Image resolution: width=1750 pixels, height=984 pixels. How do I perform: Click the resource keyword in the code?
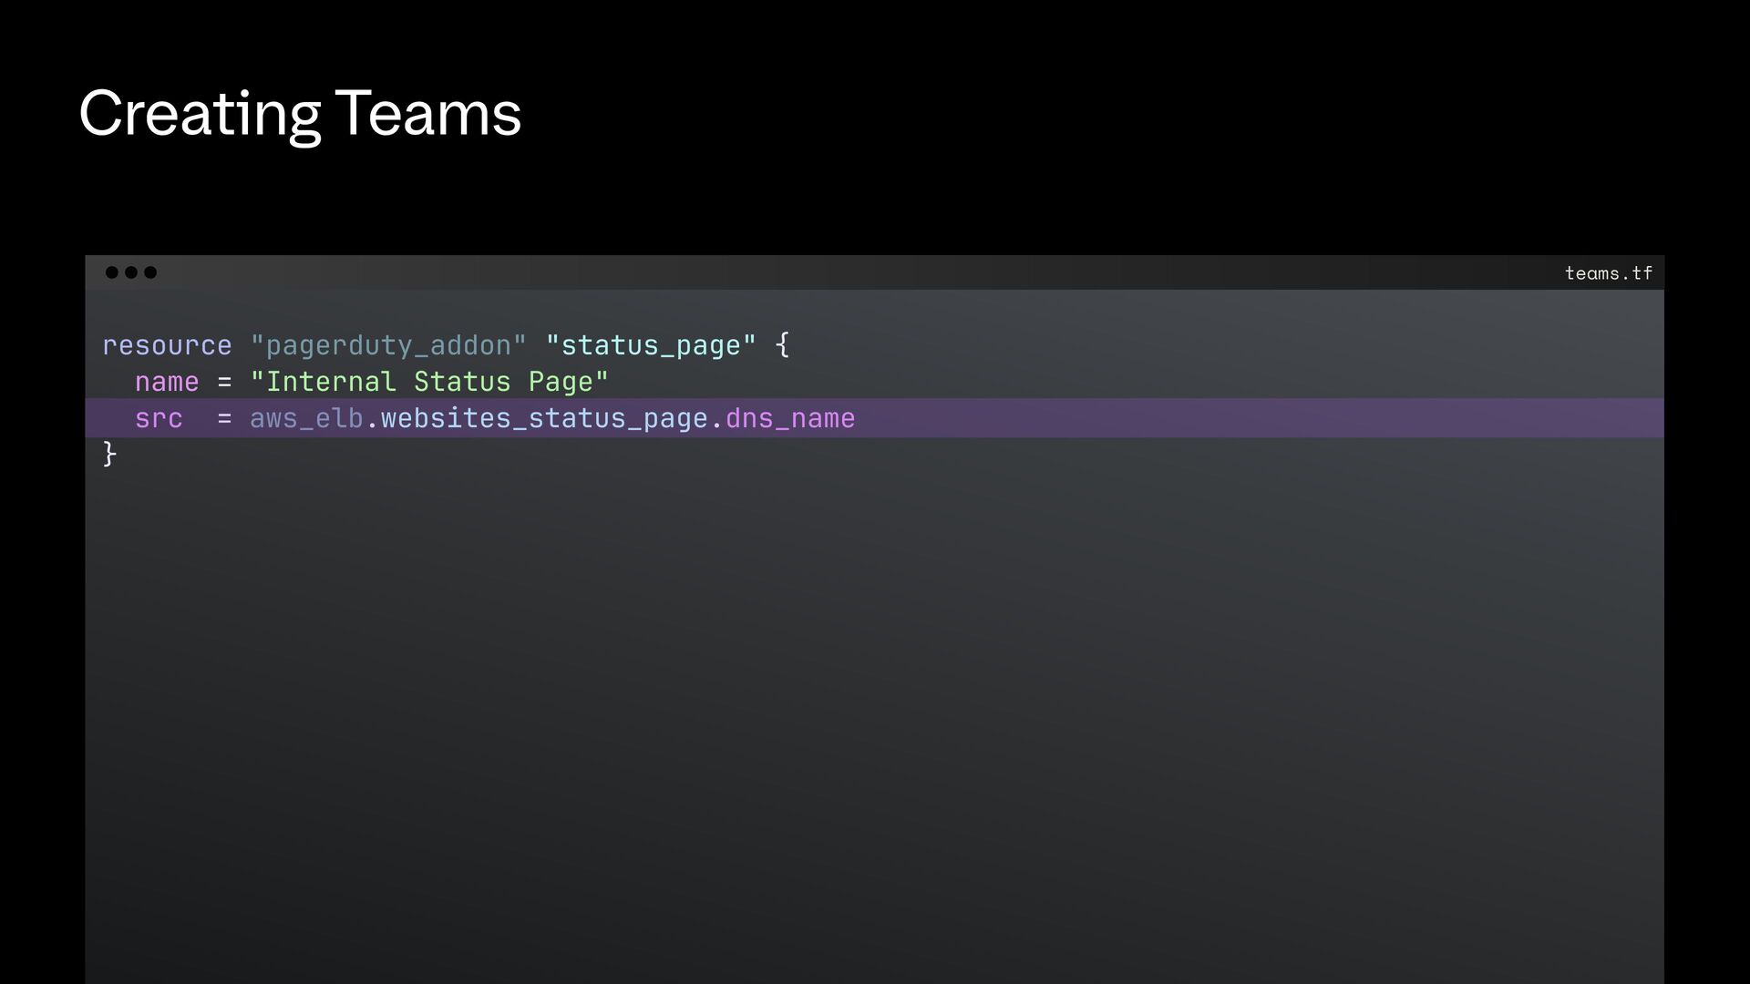click(167, 345)
